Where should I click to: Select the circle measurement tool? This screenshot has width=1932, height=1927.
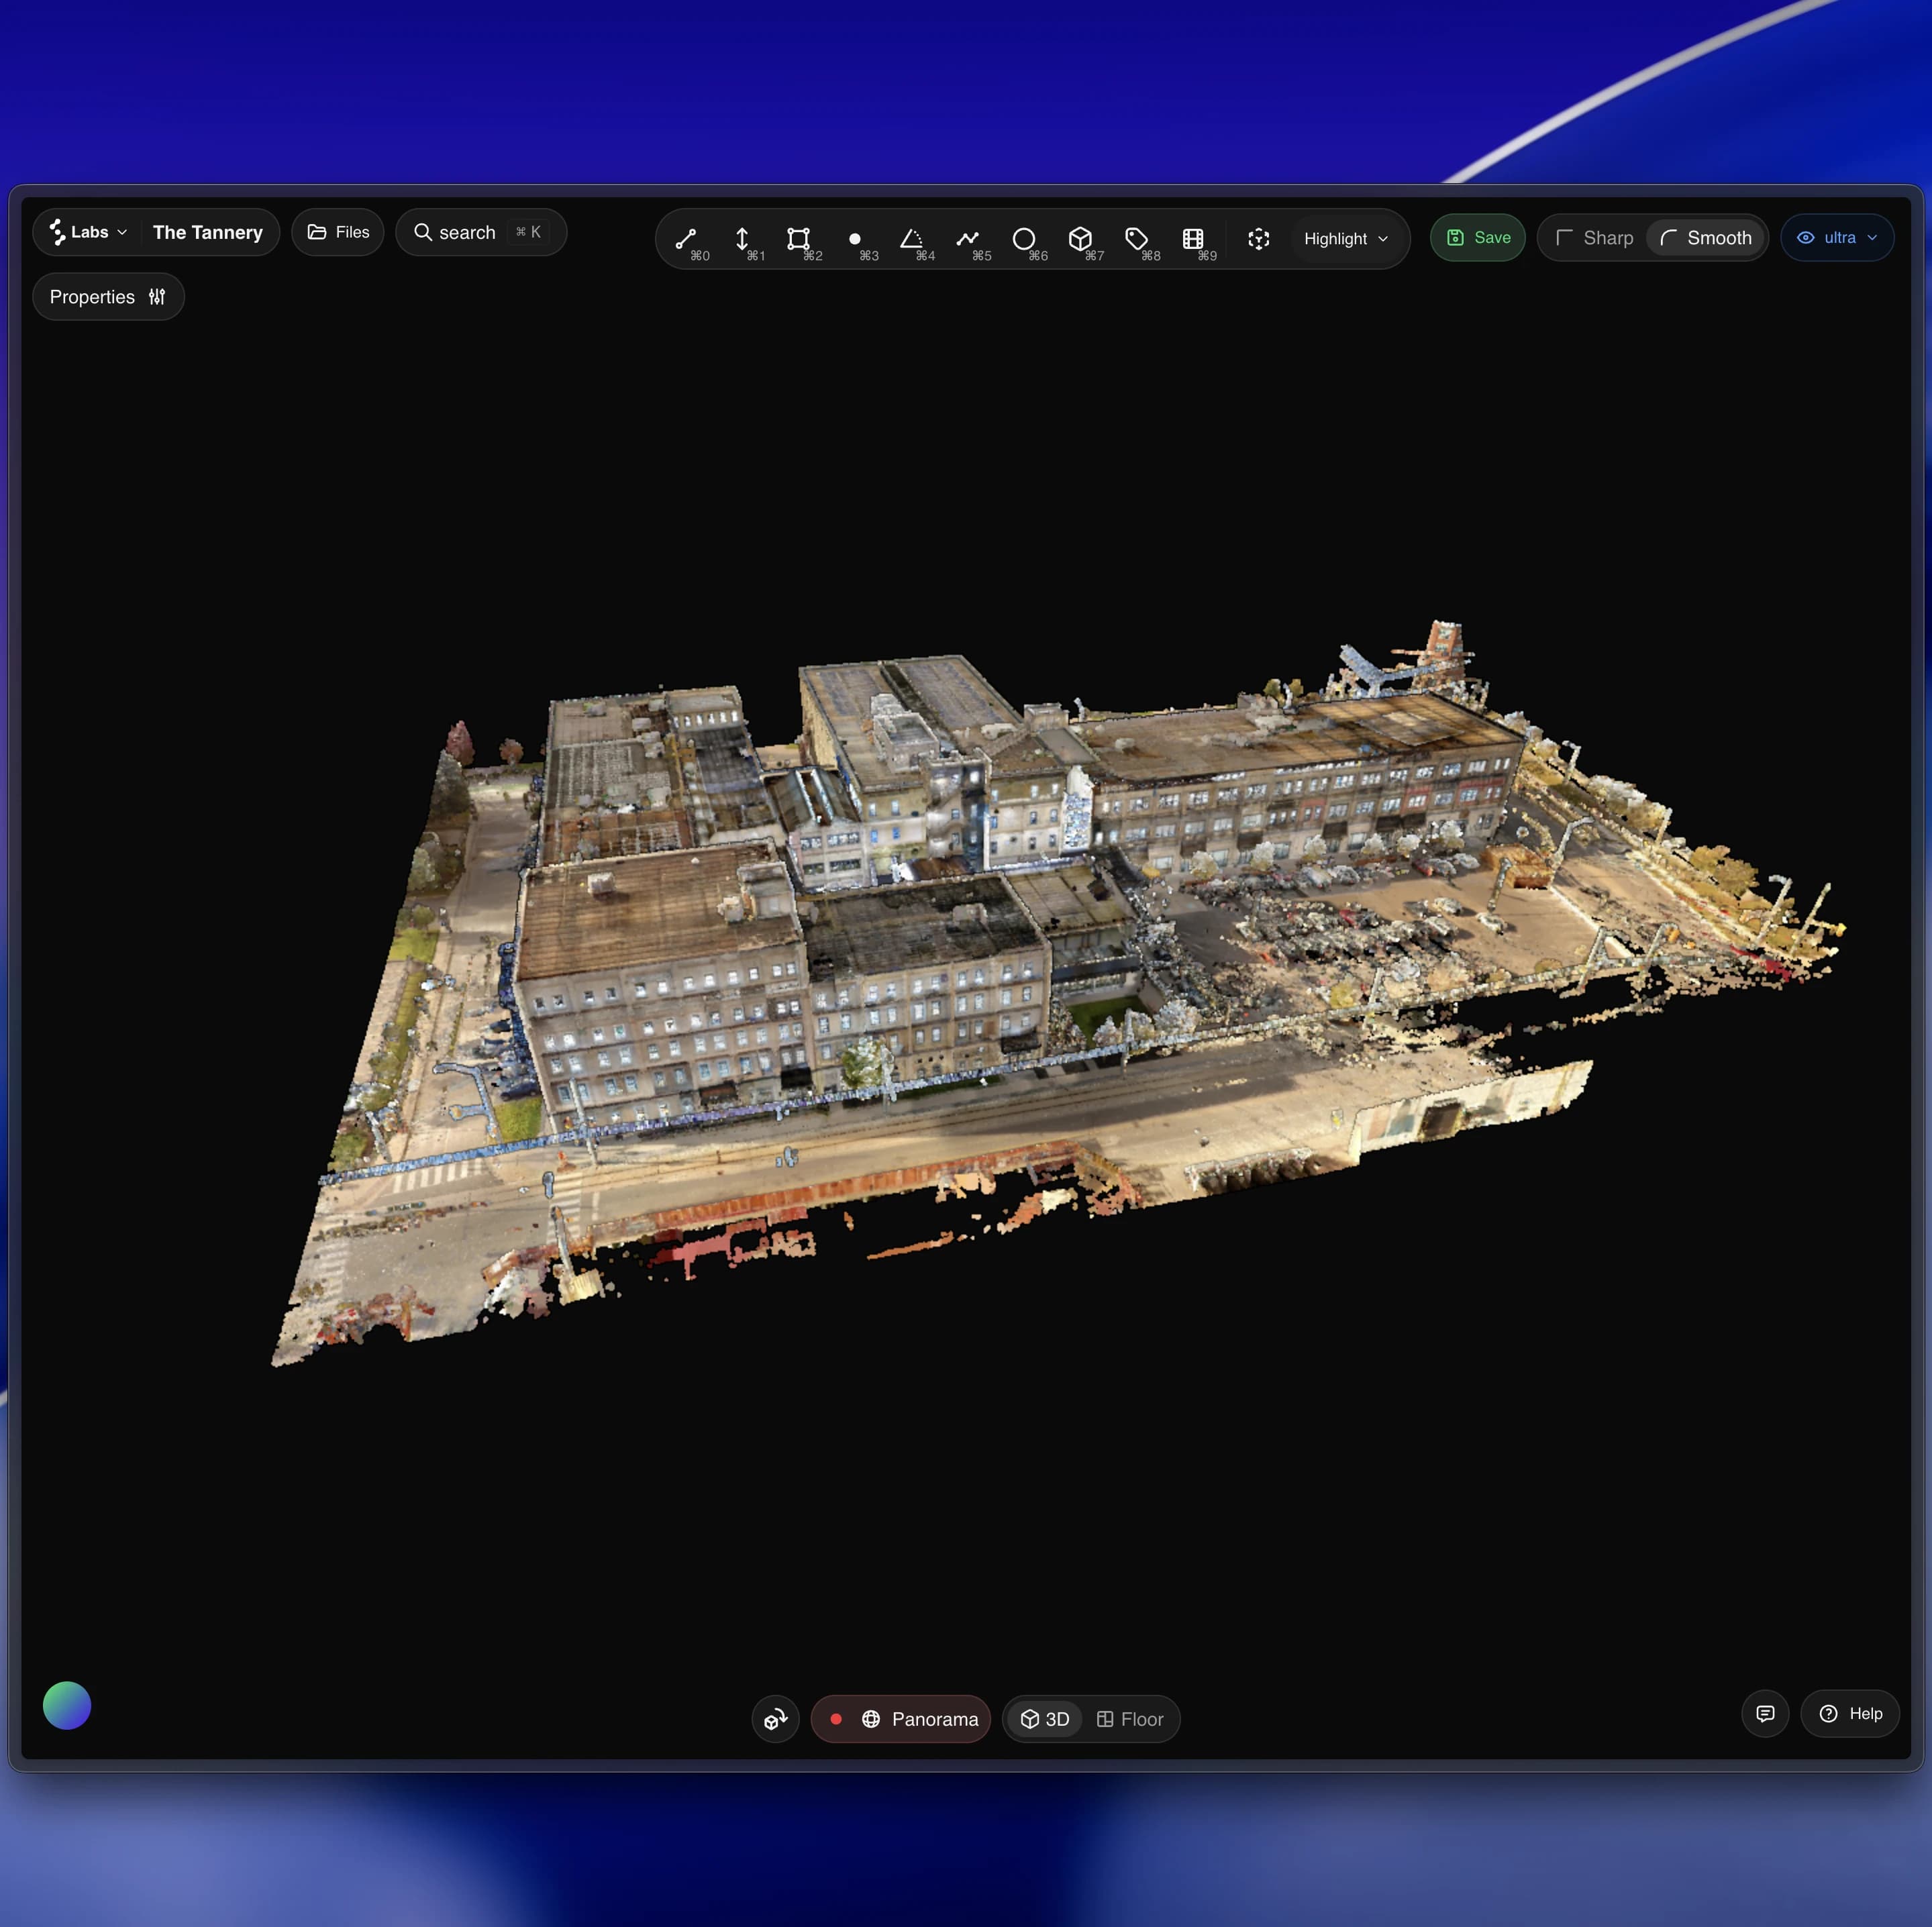point(1023,239)
